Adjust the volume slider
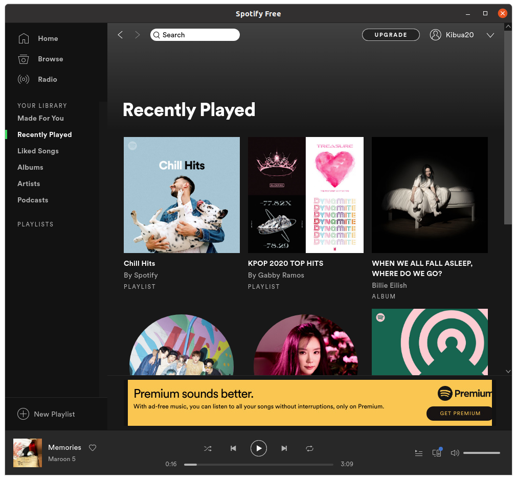Image resolution: width=517 pixels, height=480 pixels. coord(482,453)
